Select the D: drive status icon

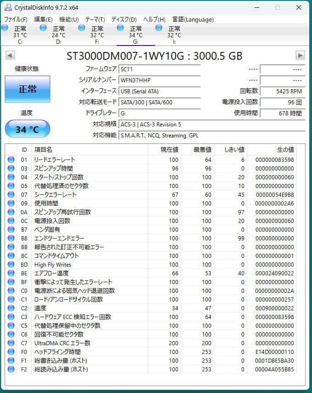pos(43,28)
